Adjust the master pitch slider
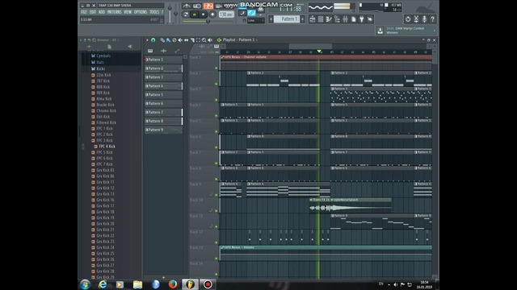 175,14
